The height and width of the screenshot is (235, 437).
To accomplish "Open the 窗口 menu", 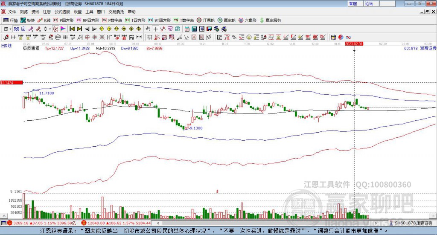I will (101, 12).
